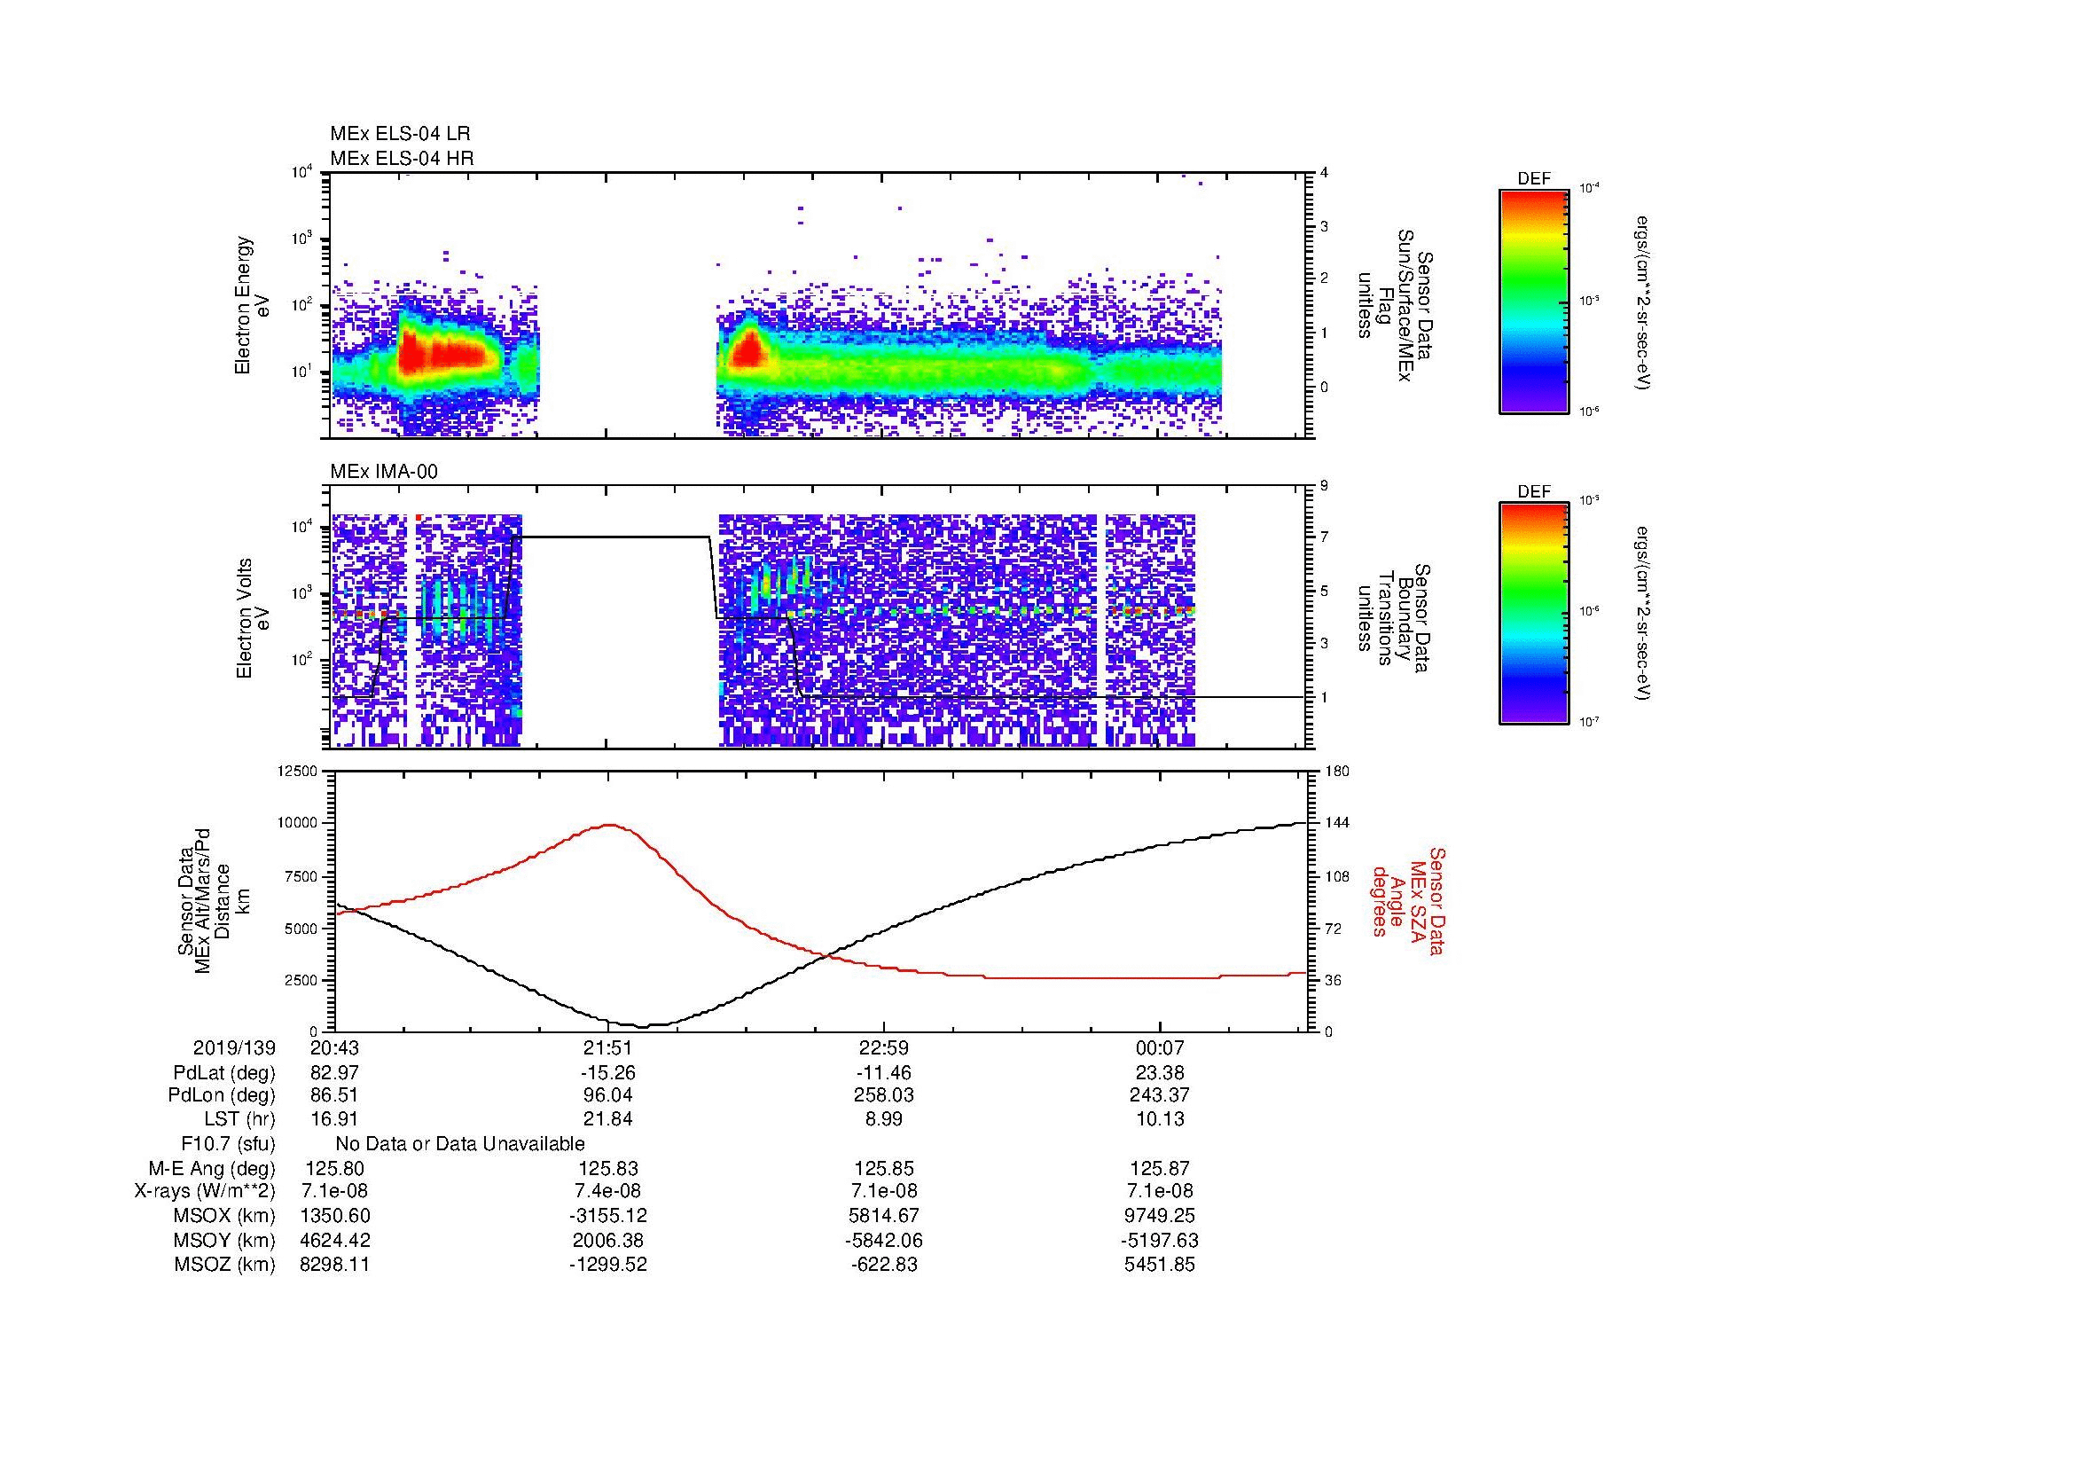
Task: Click the 'MEx IMA-00' panel title
Action: pyautogui.click(x=384, y=472)
